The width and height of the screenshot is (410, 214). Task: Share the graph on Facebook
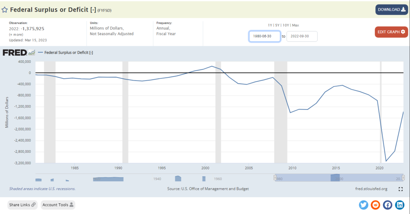click(387, 205)
